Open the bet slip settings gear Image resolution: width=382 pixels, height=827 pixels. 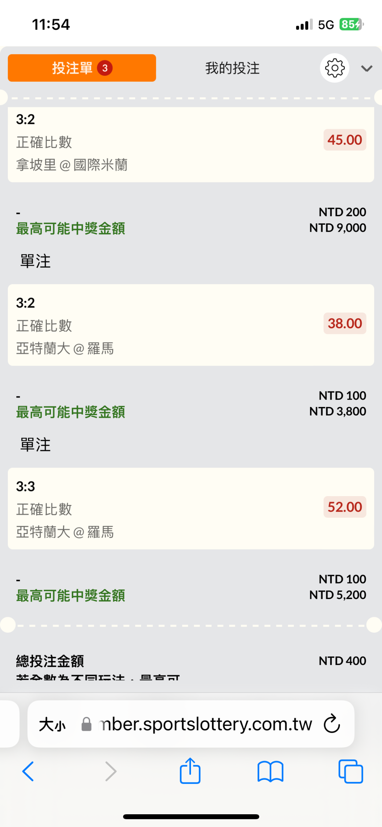point(335,68)
